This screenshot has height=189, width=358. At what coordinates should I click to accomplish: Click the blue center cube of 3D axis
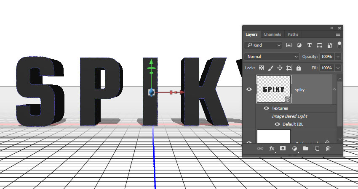coord(151,92)
